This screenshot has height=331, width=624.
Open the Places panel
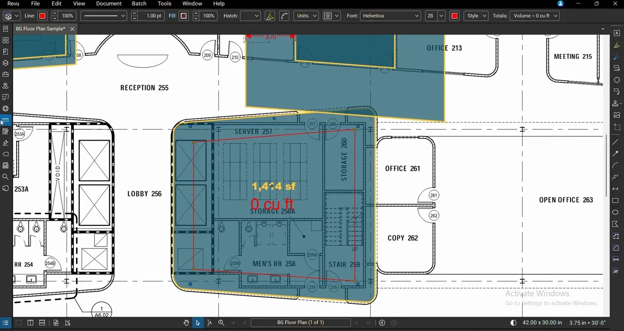click(x=6, y=86)
